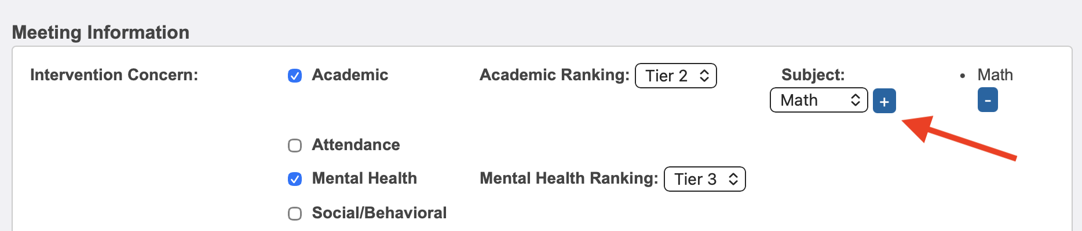Enable the Attendance checkbox
This screenshot has height=231, width=1082.
[295, 146]
